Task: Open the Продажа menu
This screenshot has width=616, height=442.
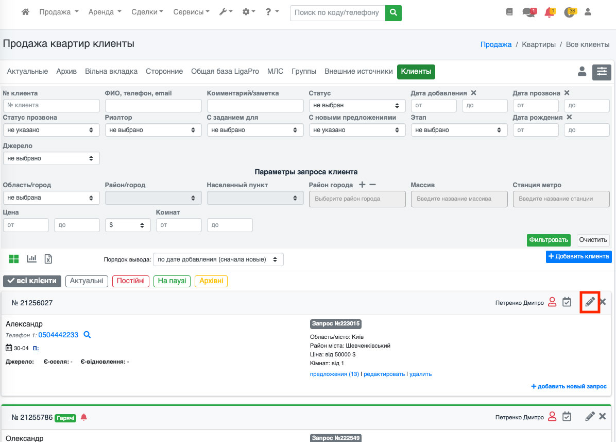Action: 59,12
